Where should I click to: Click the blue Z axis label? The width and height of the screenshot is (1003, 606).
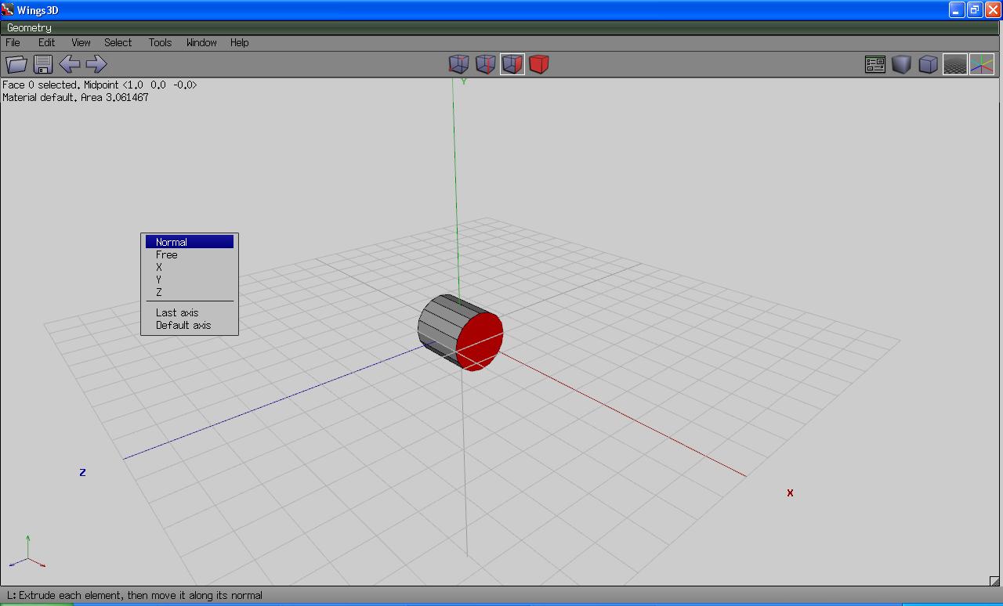pyautogui.click(x=82, y=473)
